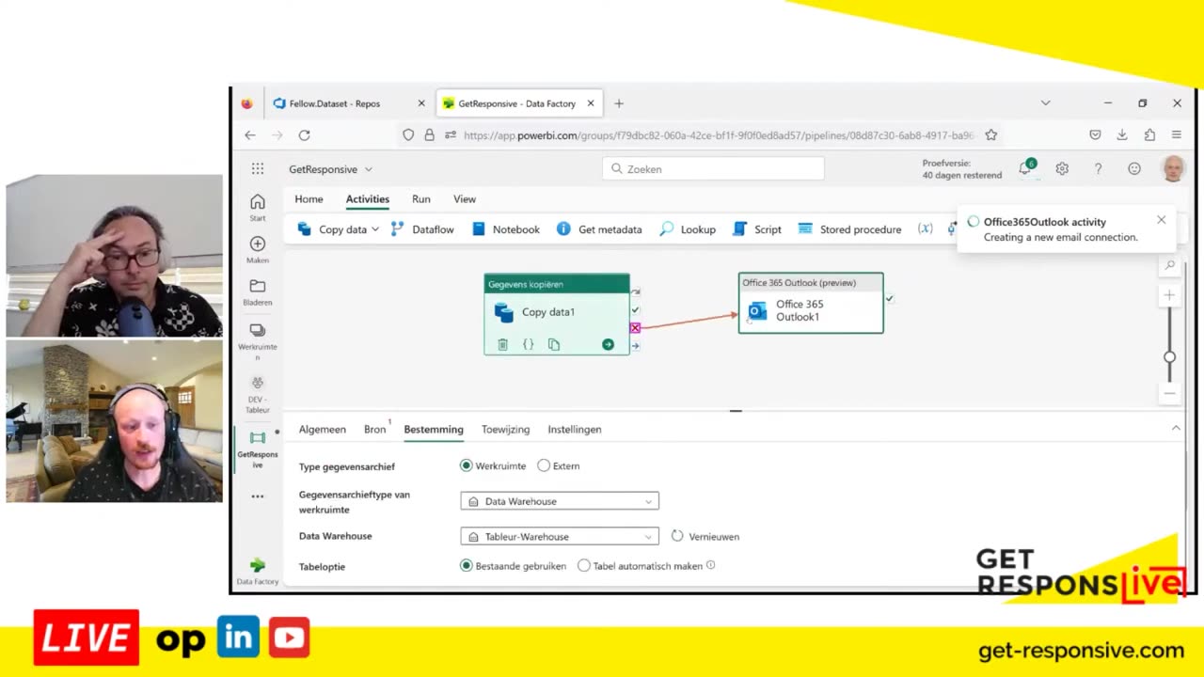Image resolution: width=1204 pixels, height=677 pixels.
Task: Switch to the View ribbon tab
Action: click(465, 199)
